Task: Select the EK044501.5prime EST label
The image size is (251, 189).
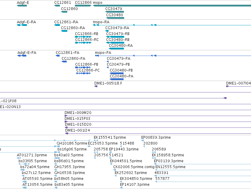Action: point(126,161)
